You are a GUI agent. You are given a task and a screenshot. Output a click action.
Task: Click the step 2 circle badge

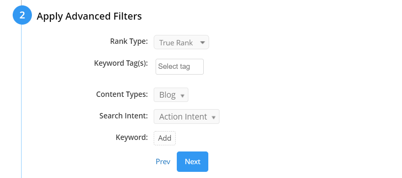click(x=22, y=16)
